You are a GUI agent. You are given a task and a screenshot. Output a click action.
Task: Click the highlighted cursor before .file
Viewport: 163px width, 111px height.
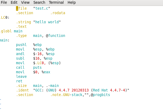(17, 8)
